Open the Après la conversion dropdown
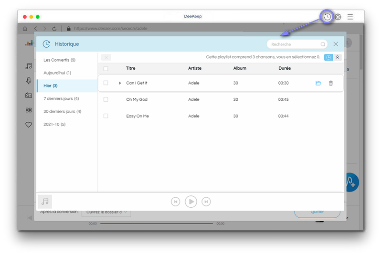Viewport: 382px width, 256px height. click(106, 213)
